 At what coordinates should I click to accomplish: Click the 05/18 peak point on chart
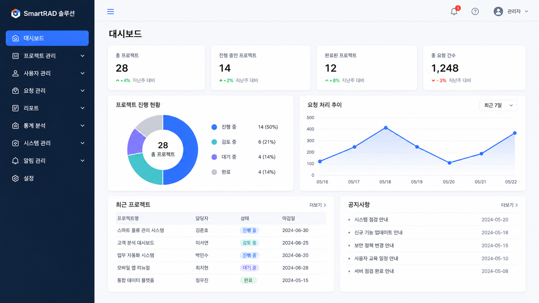point(386,128)
